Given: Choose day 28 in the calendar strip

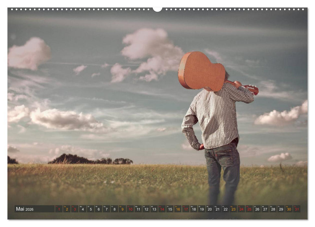Looking at the screenshot, I should pos(273,209).
